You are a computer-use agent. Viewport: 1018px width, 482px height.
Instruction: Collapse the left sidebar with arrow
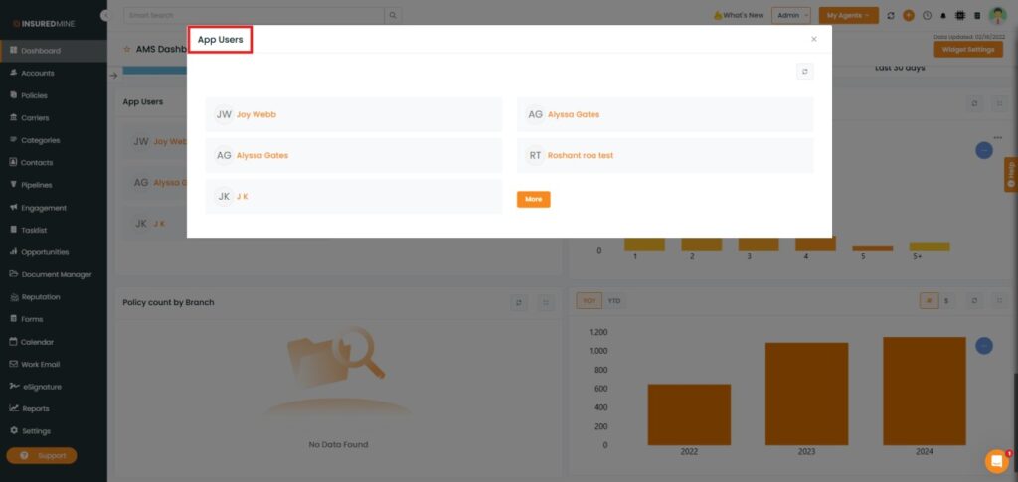pyautogui.click(x=105, y=16)
